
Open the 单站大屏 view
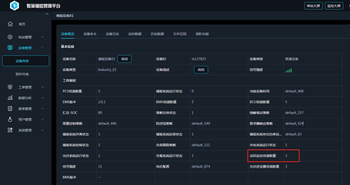coord(313,6)
